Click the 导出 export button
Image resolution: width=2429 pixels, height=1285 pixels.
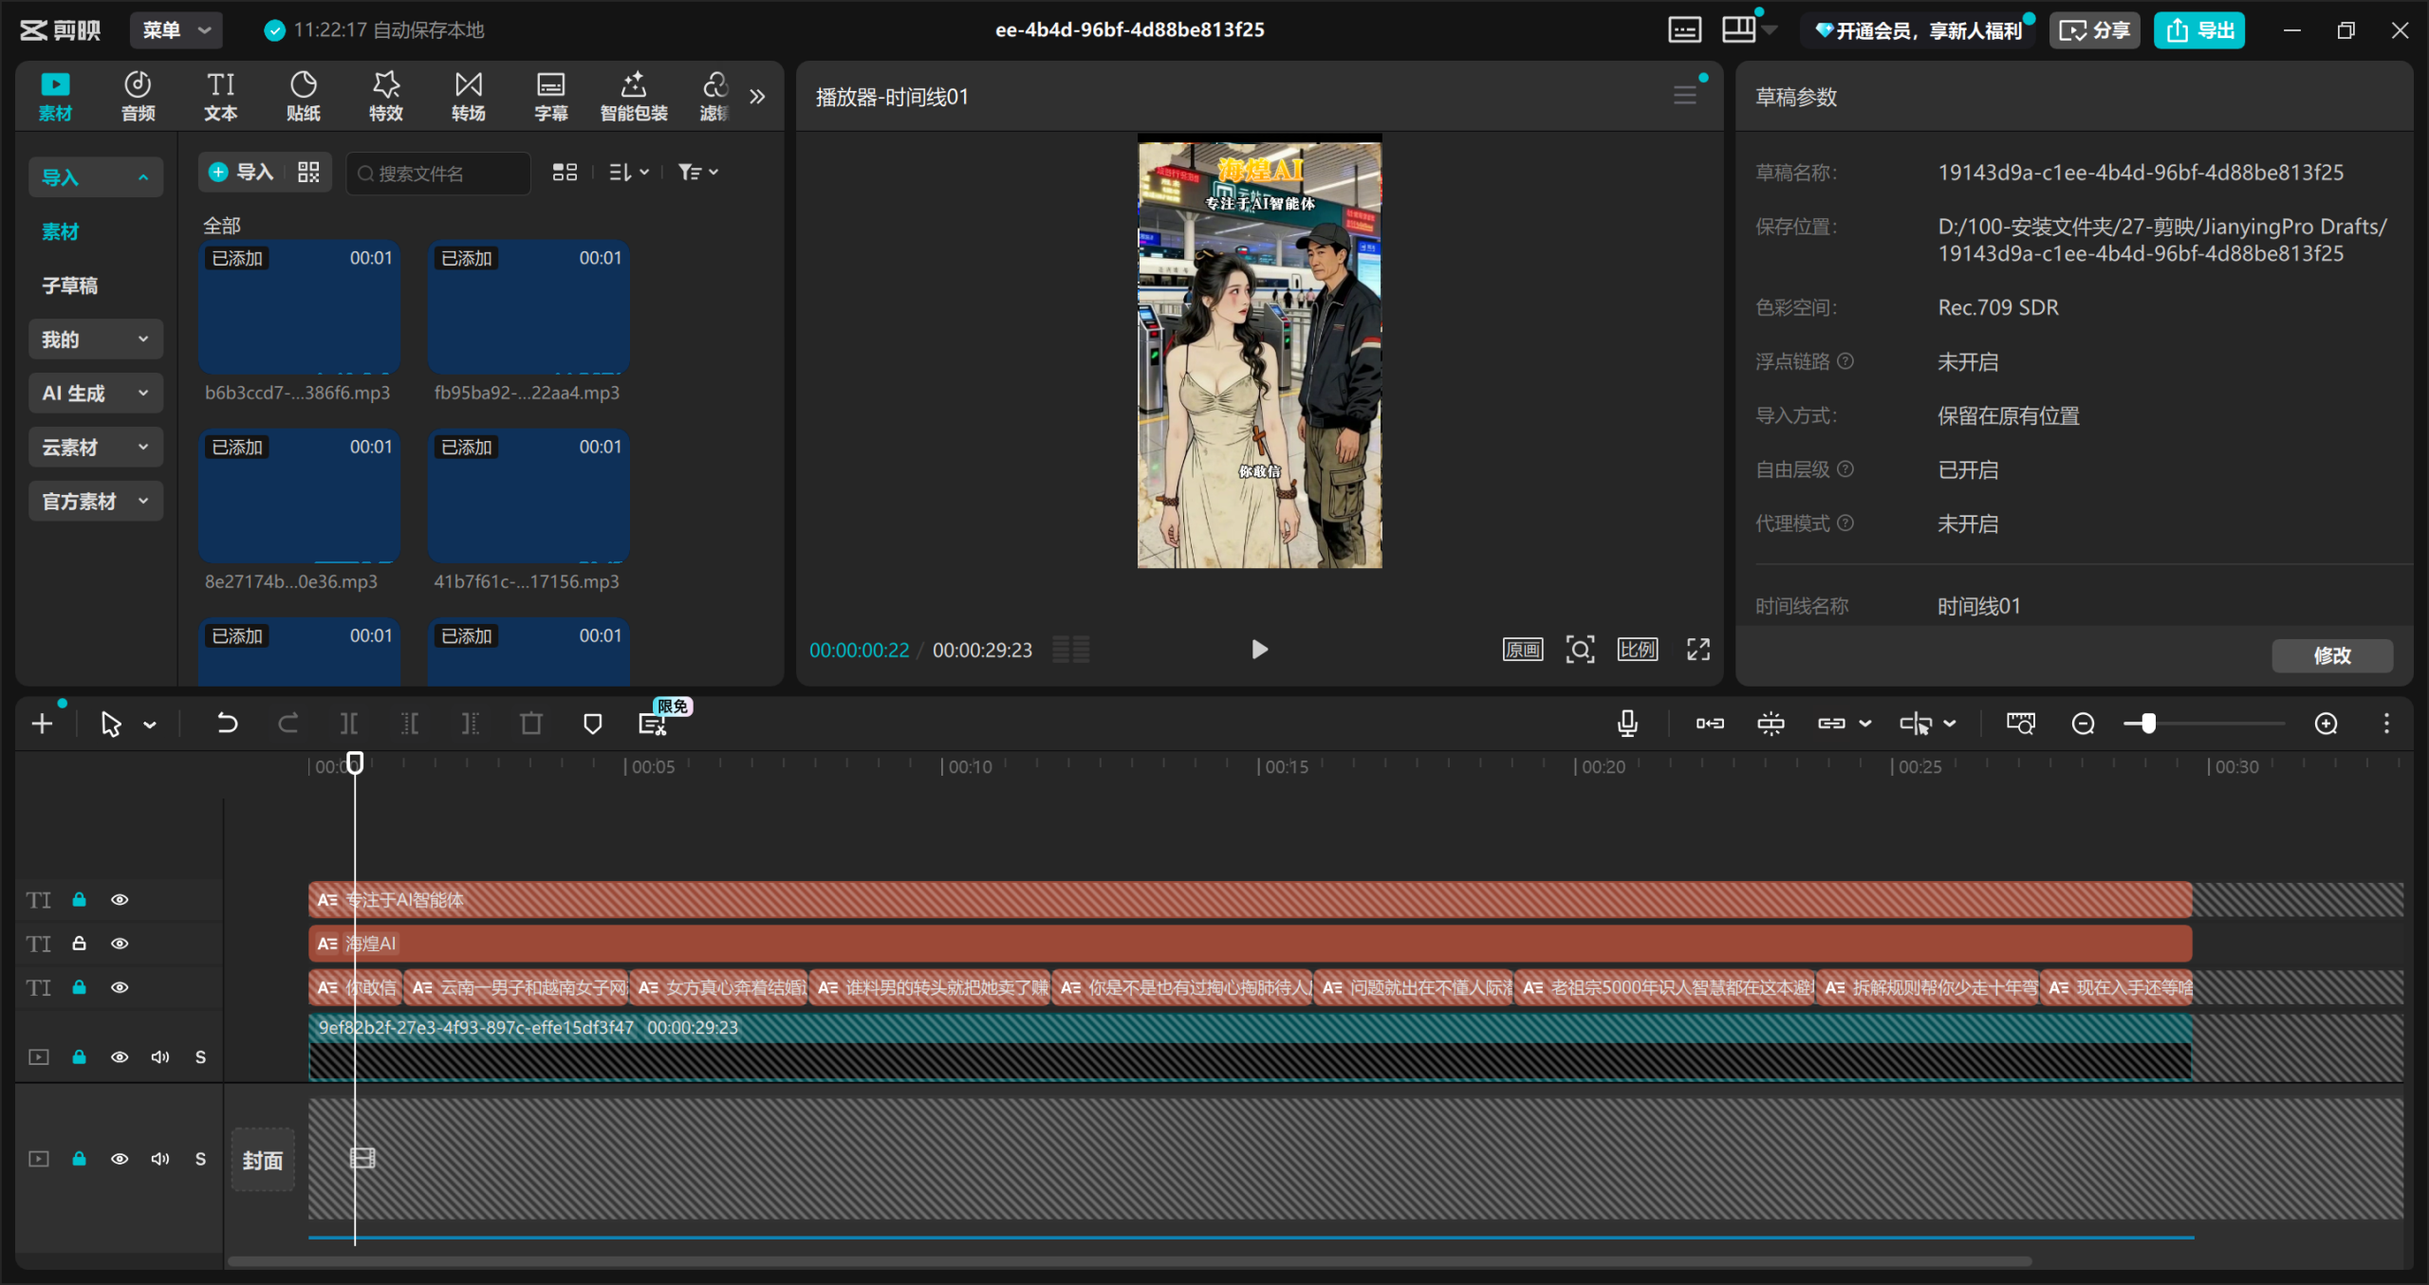click(2198, 30)
